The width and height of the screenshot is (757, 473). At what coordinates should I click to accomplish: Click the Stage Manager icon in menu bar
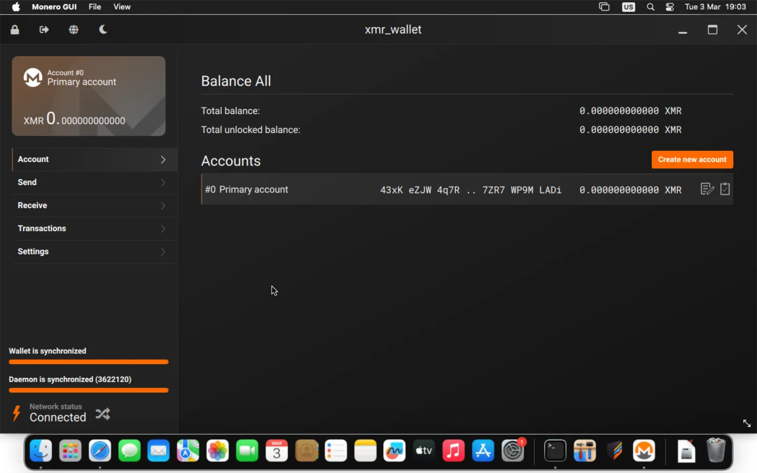click(x=605, y=7)
